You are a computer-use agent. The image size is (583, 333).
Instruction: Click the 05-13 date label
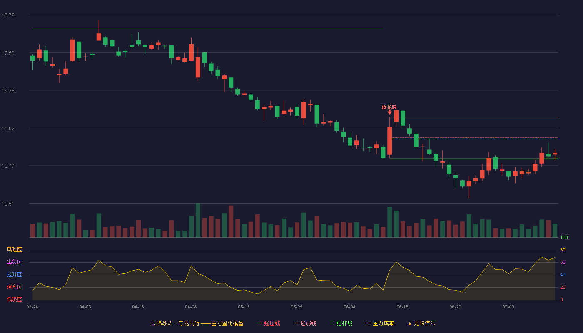click(244, 307)
